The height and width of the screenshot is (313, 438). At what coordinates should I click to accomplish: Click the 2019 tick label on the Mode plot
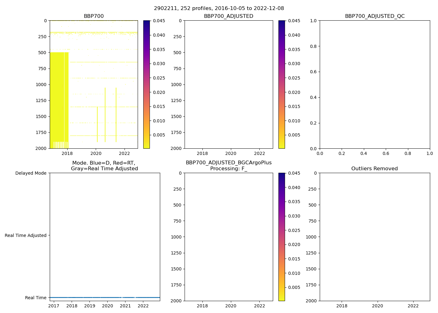90,306
